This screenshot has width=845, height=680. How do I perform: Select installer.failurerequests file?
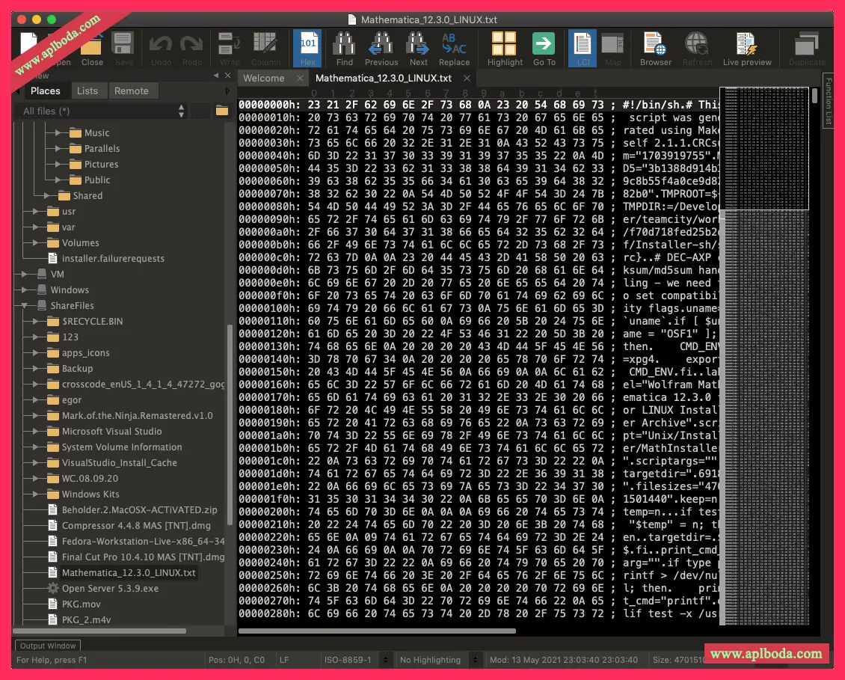113,258
